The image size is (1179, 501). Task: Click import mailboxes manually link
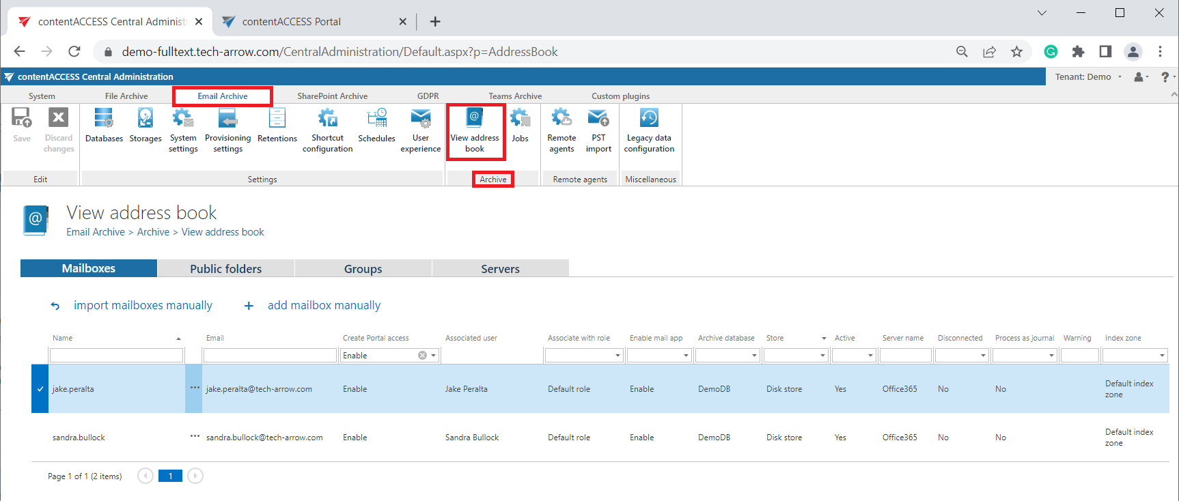(x=143, y=306)
